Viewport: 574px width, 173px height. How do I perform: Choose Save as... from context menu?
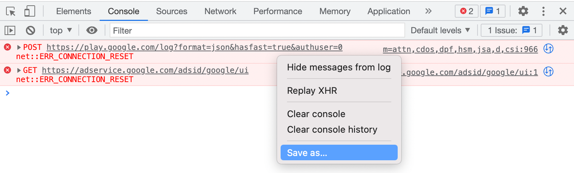point(339,152)
